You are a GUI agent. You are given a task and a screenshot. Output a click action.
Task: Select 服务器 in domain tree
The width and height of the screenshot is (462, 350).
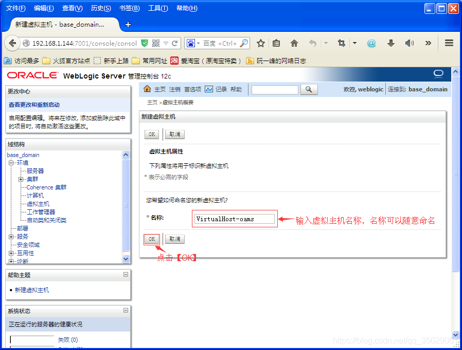(35, 171)
